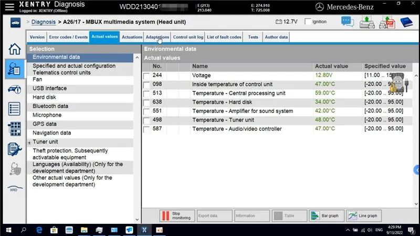Go to the Home sidebar icon
The width and height of the screenshot is (420, 236).
pos(15,49)
